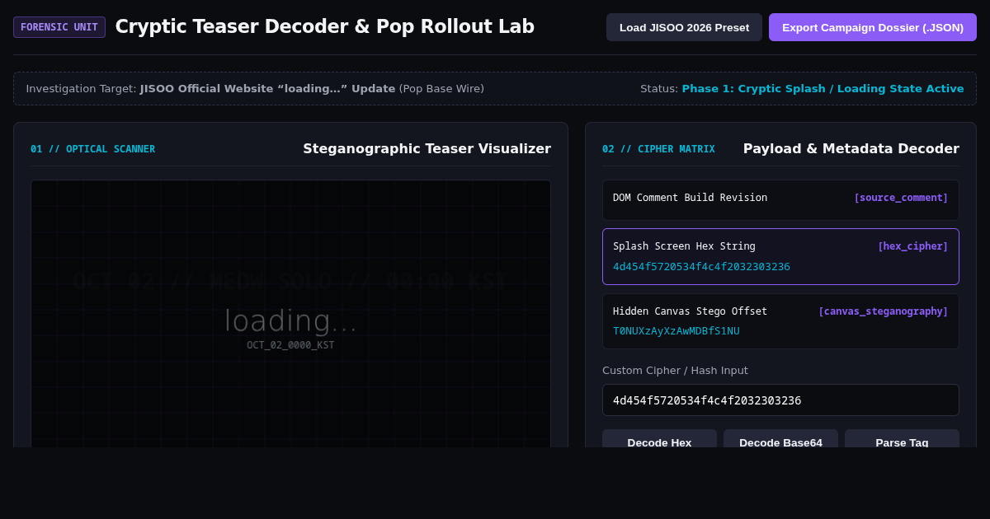Viewport: 990px width, 519px height.
Task: Click the Investigation Target description
Action: click(x=255, y=89)
